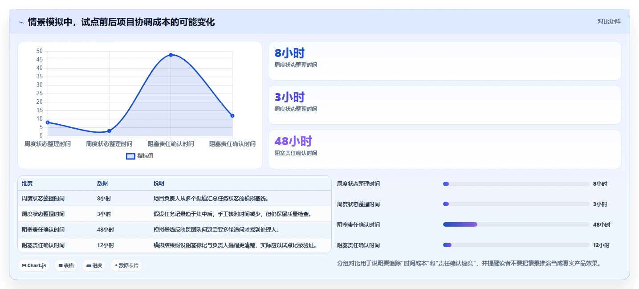Click the 说明 table column header
This screenshot has height=289, width=639.
[x=159, y=183]
